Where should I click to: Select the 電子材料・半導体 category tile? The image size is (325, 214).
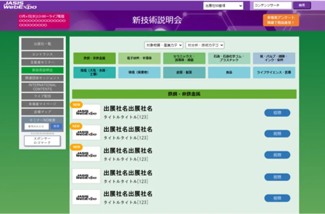click(x=139, y=58)
